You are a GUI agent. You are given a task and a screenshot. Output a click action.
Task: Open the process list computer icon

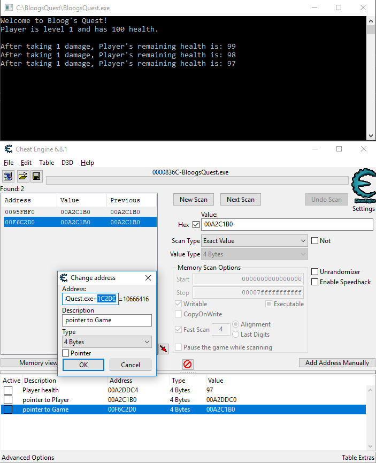[x=8, y=176]
